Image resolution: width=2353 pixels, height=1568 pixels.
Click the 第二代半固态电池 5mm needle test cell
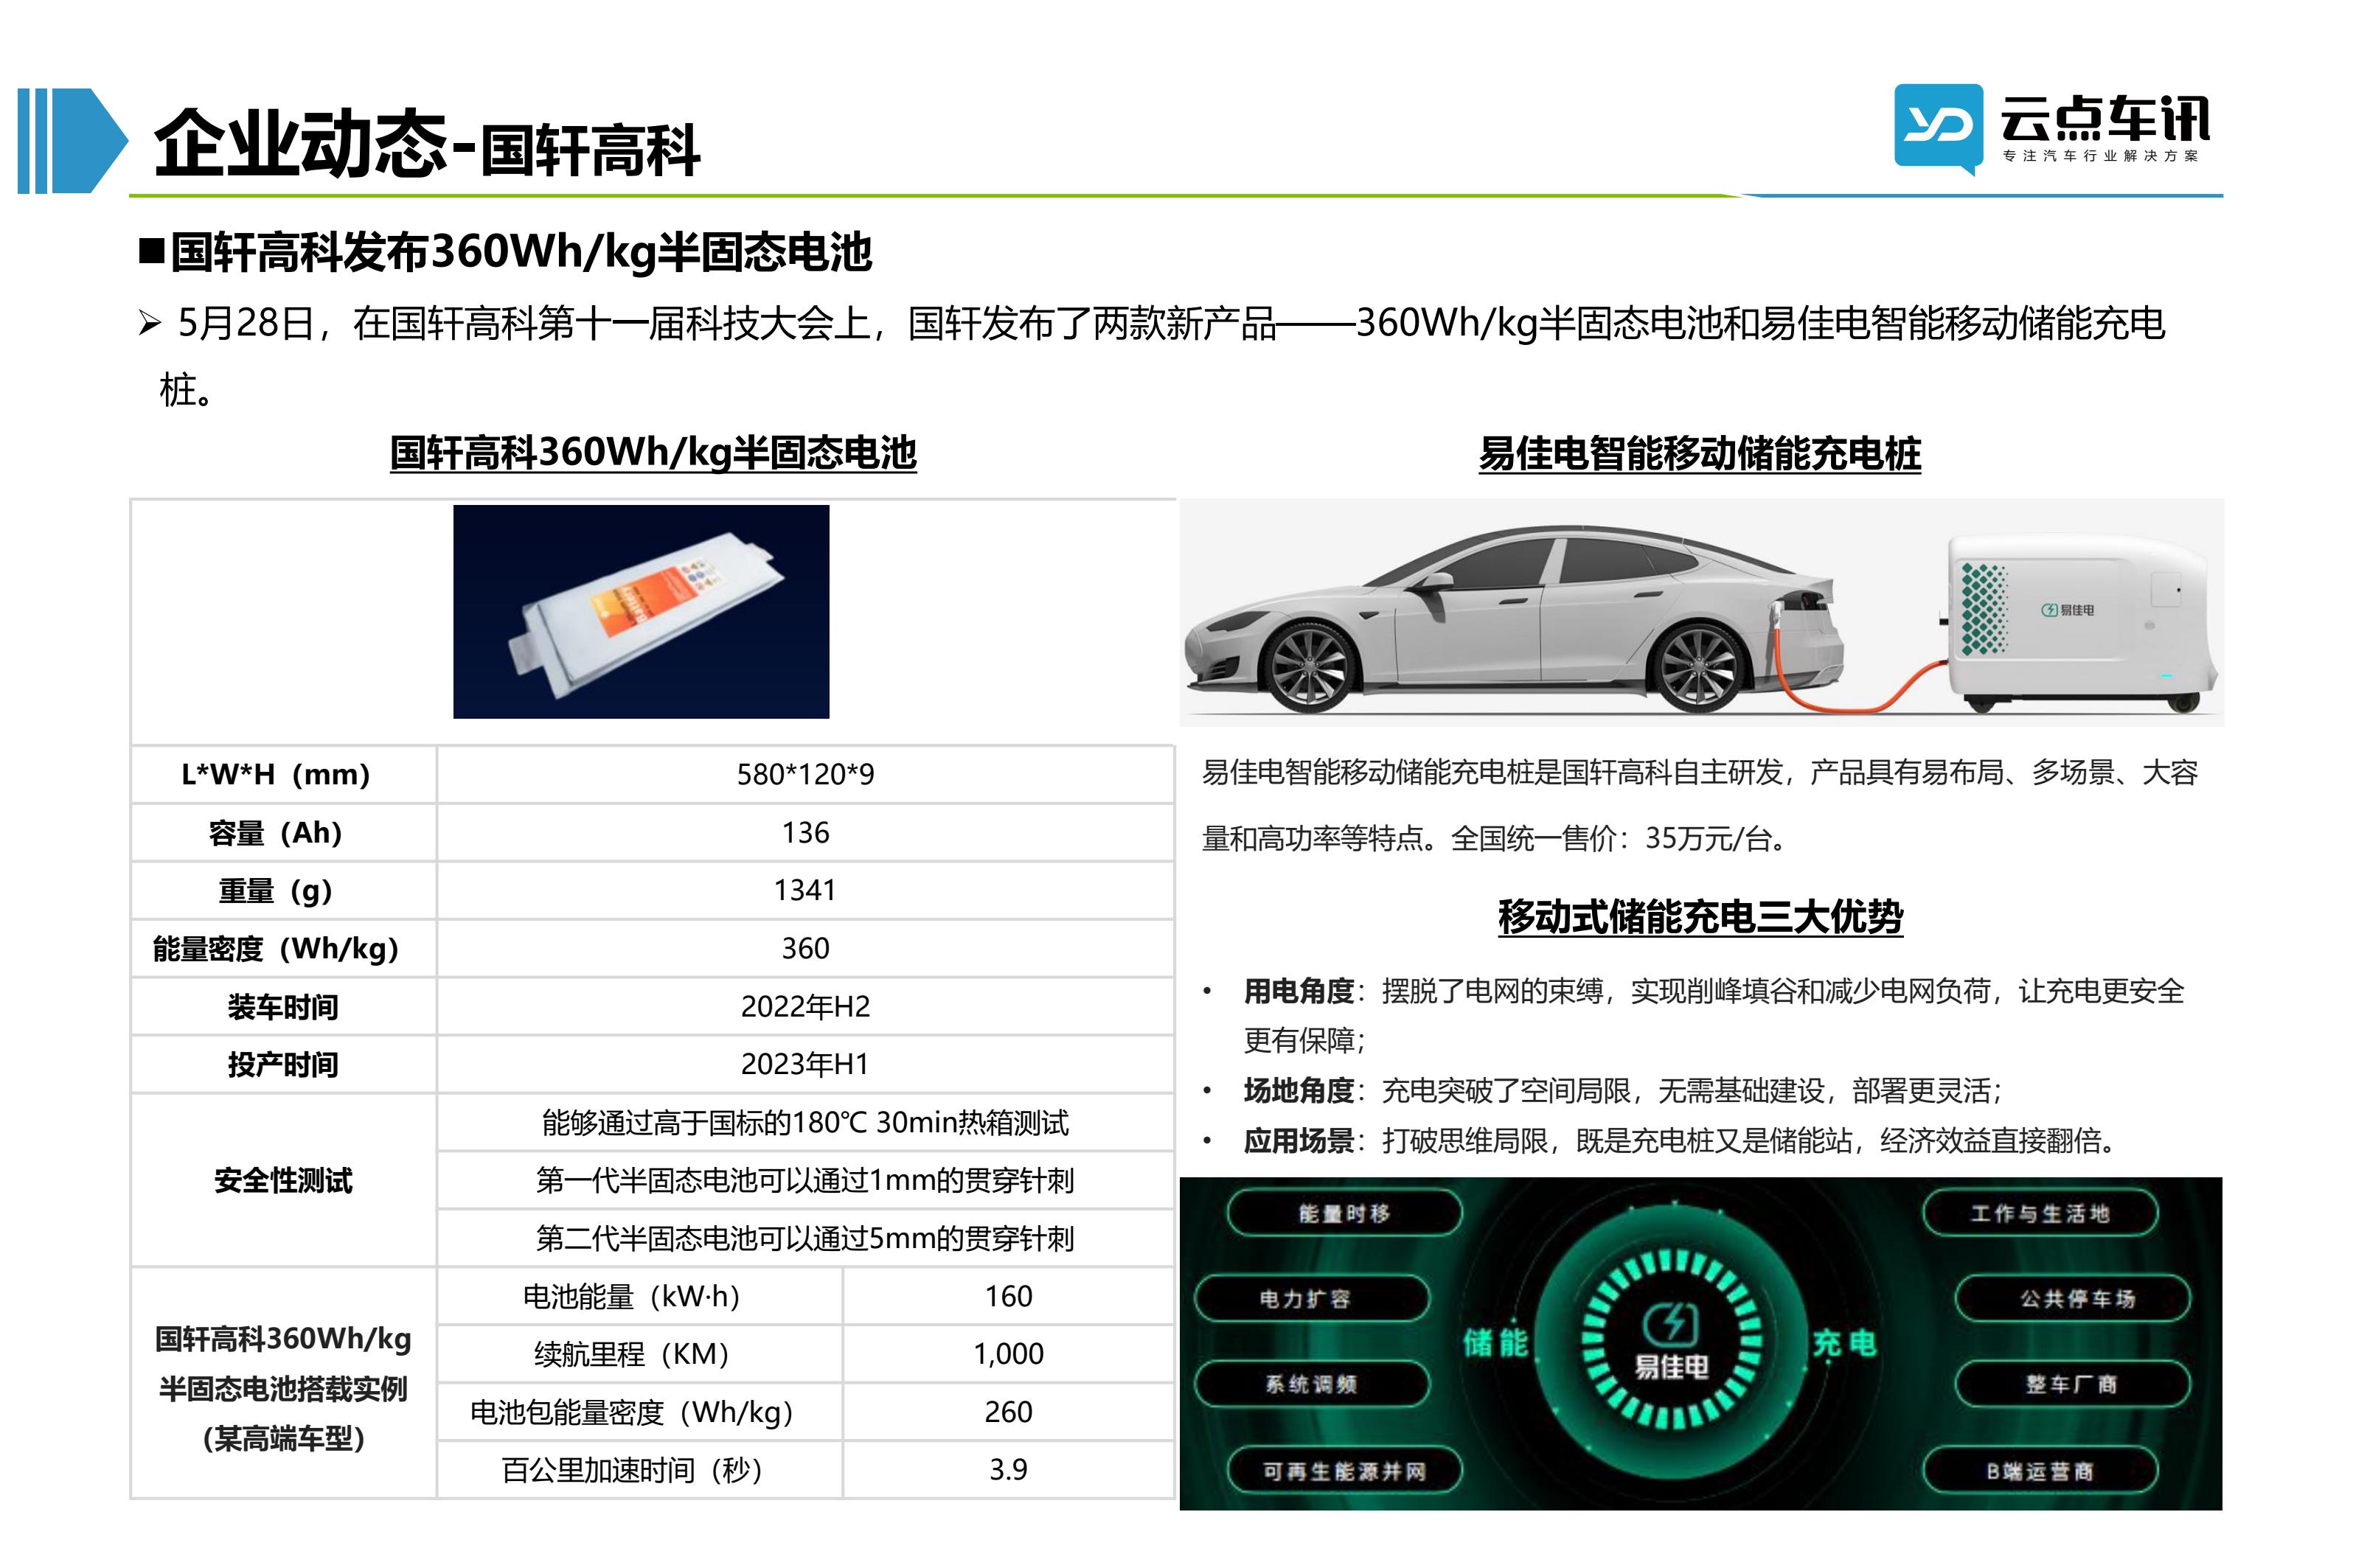(805, 1238)
